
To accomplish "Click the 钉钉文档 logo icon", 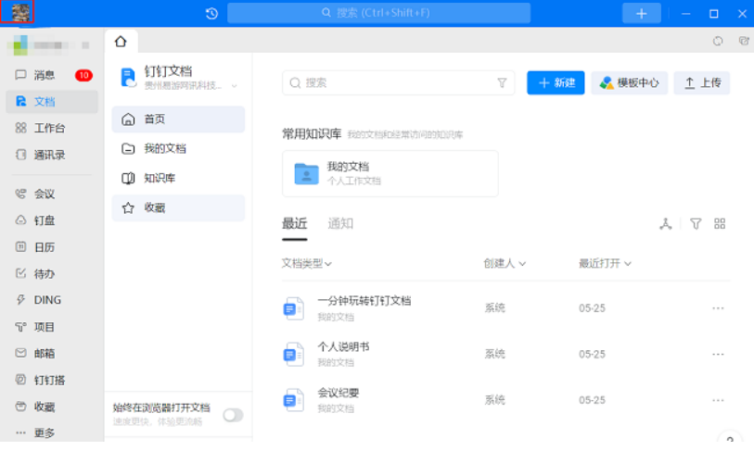I will [x=129, y=78].
